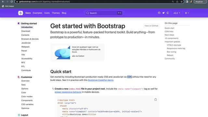
Task: Open Contents in the sidebar
Action: pyautogui.click(x=25, y=35)
